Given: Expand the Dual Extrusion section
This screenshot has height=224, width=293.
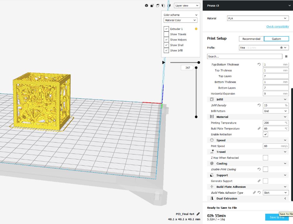Looking at the screenshot, I should [x=285, y=198].
